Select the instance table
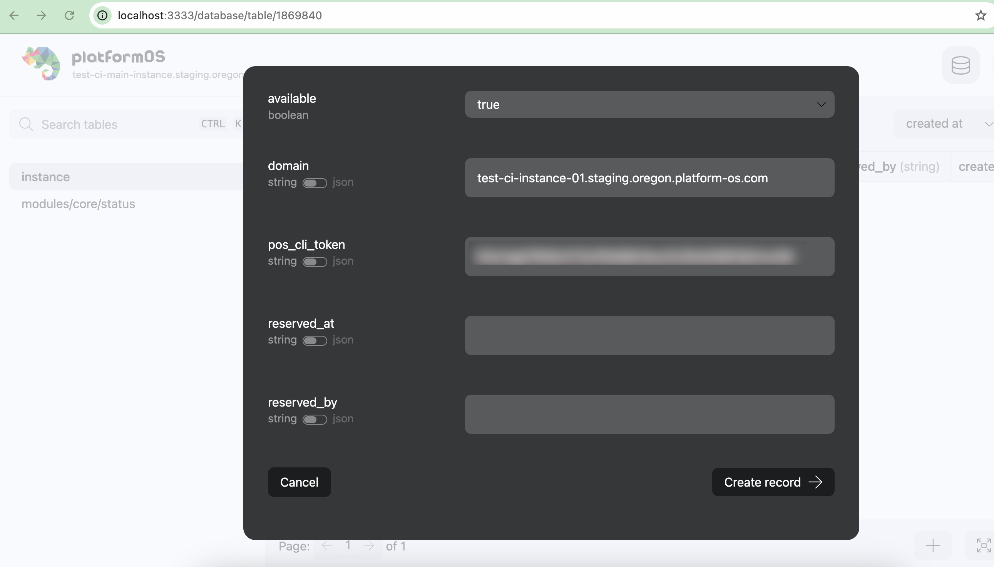Image resolution: width=994 pixels, height=567 pixels. click(45, 177)
